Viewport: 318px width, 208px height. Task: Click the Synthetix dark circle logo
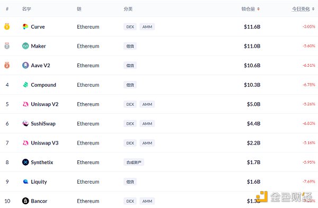pyautogui.click(x=25, y=162)
